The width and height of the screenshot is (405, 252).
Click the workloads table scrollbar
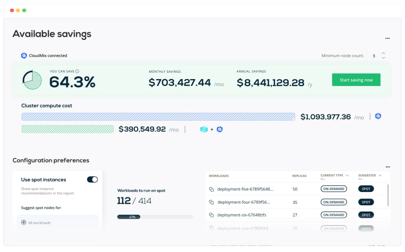click(x=388, y=195)
